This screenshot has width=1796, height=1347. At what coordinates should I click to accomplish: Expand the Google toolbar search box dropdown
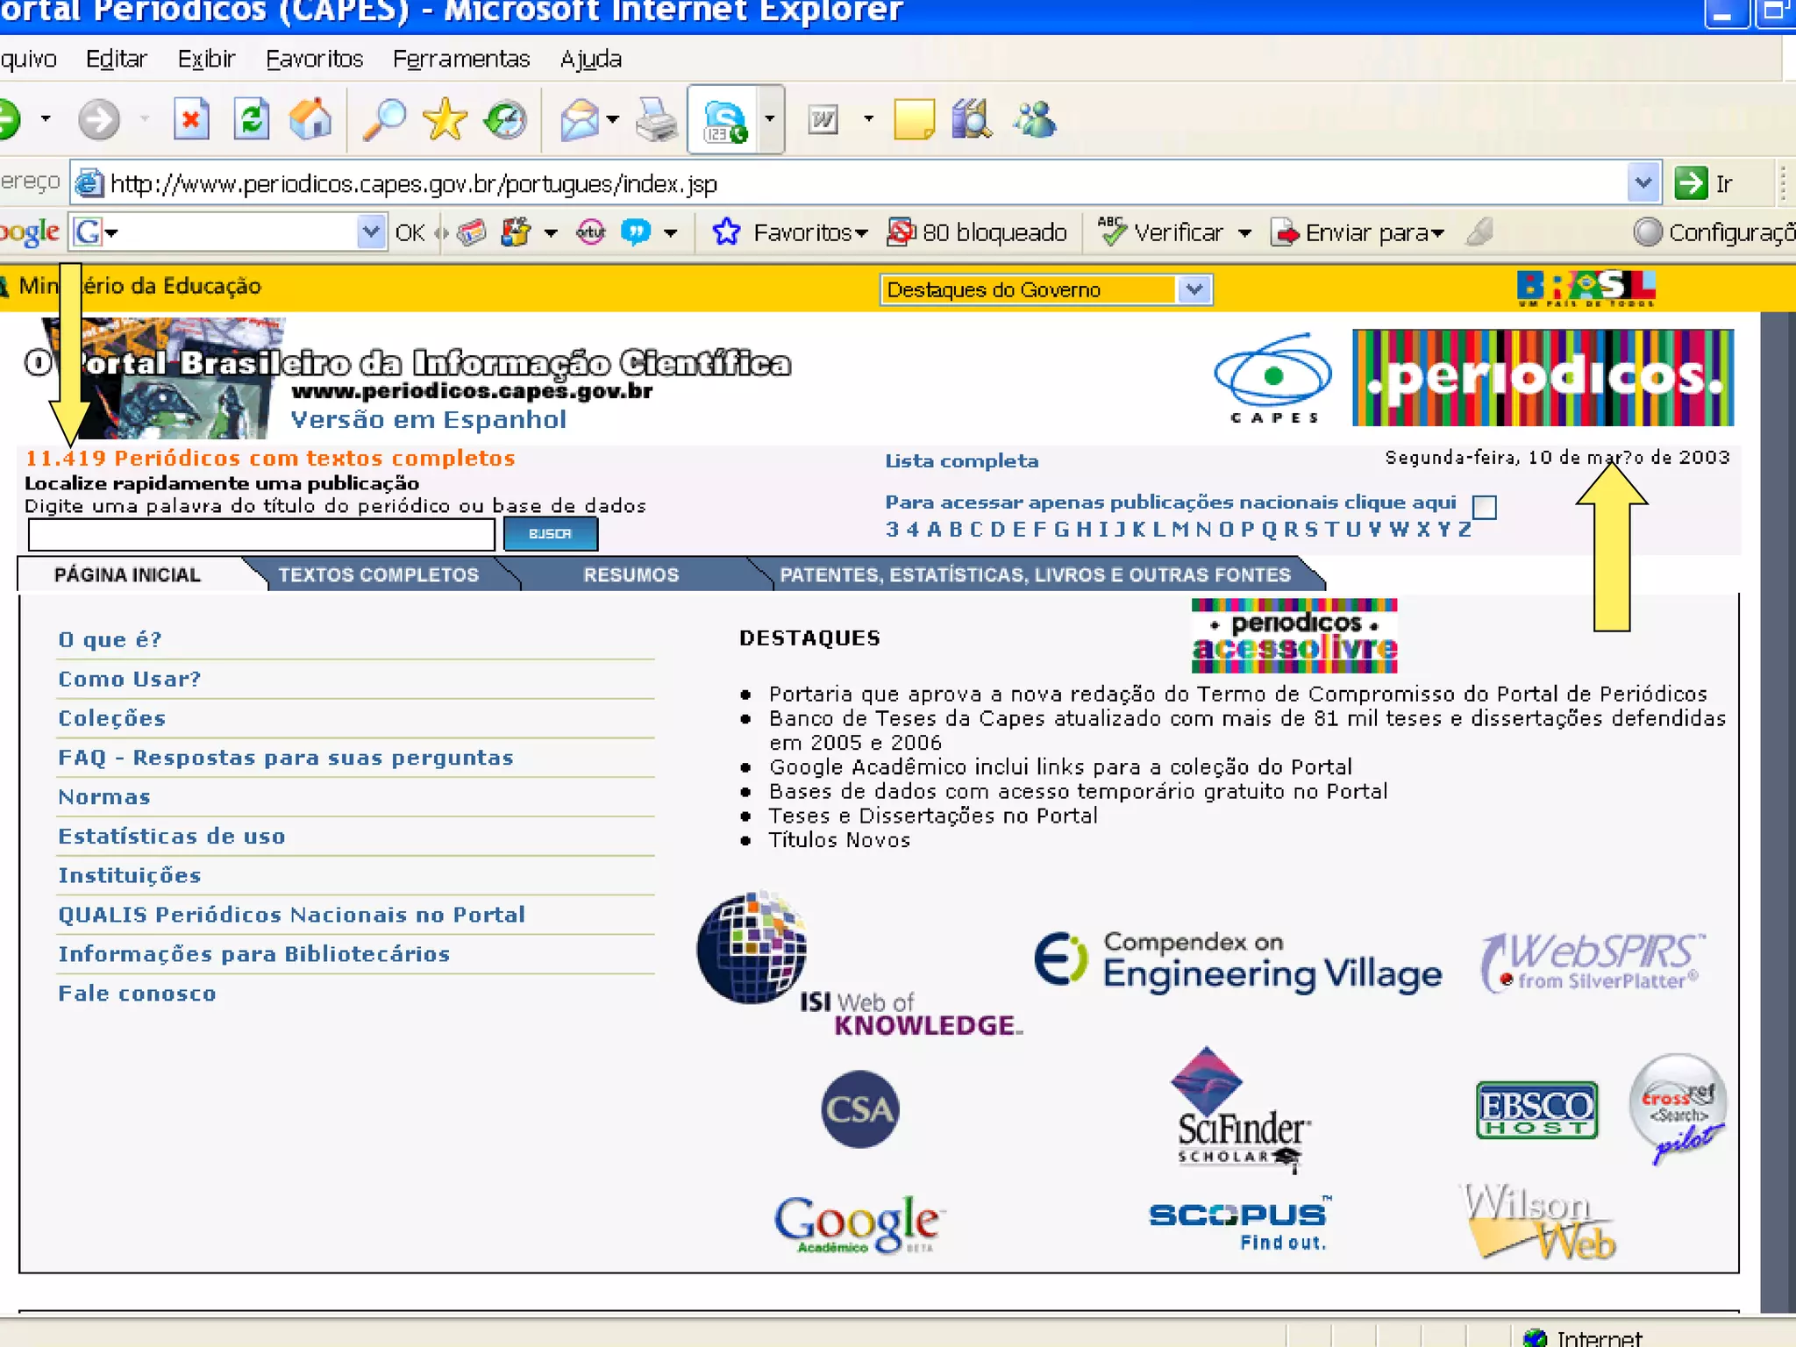pyautogui.click(x=371, y=232)
